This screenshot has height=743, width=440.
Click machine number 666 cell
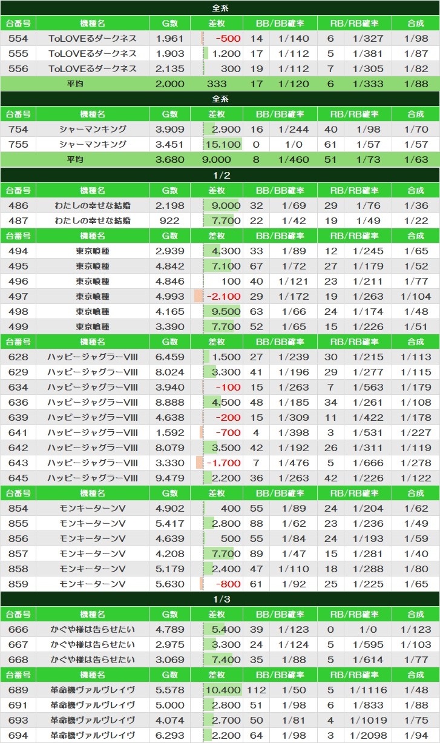coord(18,629)
